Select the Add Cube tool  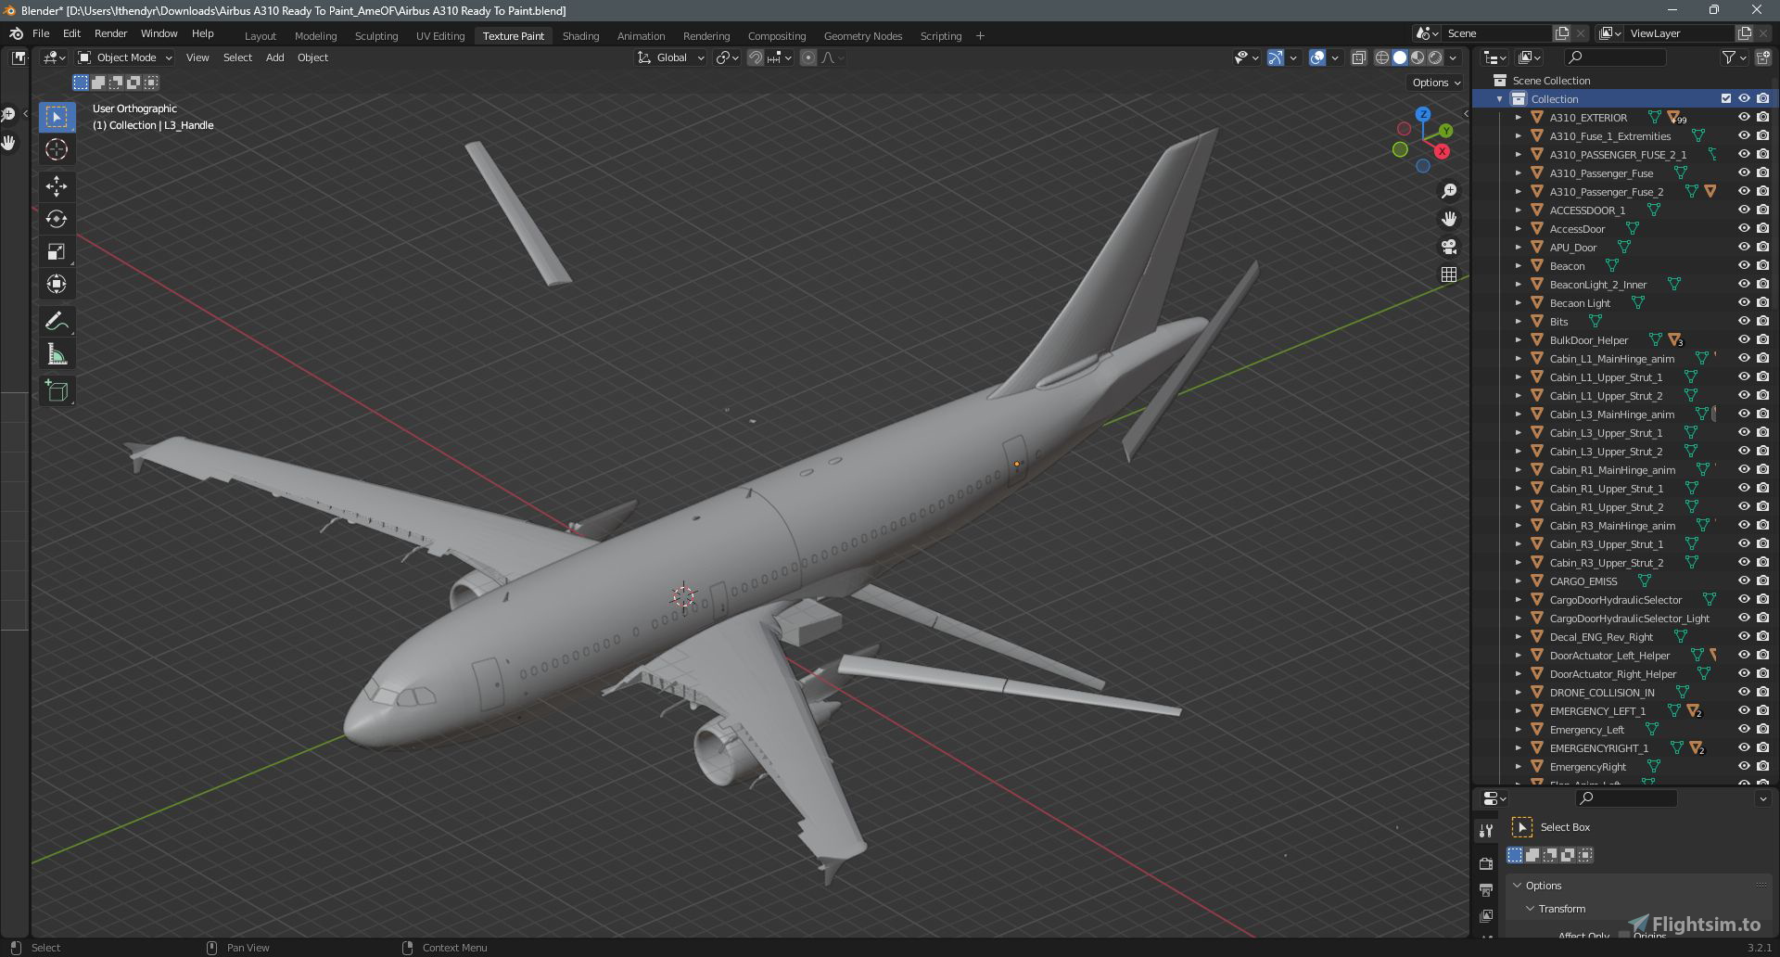[x=57, y=391]
